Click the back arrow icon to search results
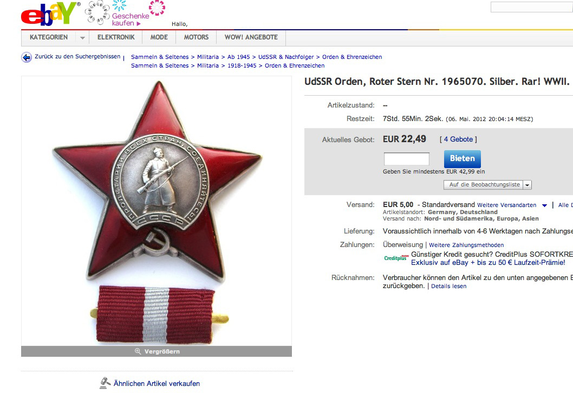Viewport: 573px width, 393px height. coord(27,57)
